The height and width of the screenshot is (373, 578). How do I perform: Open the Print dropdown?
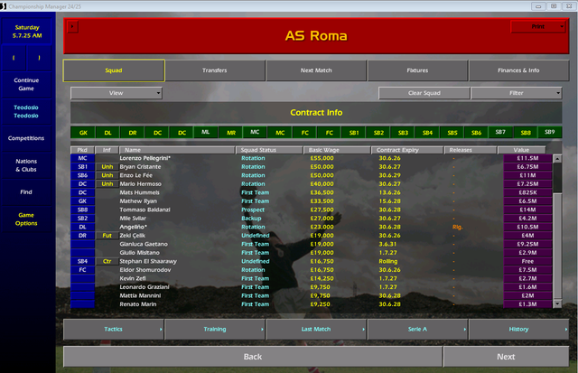[538, 26]
